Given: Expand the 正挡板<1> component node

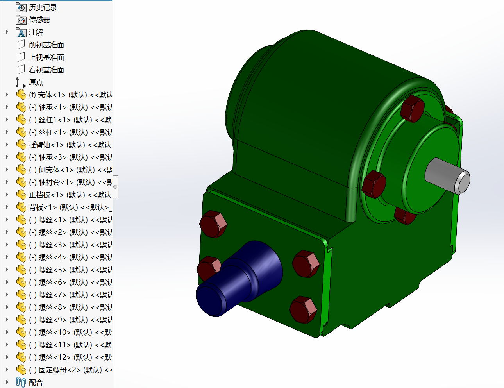Looking at the screenshot, I should 7,195.
